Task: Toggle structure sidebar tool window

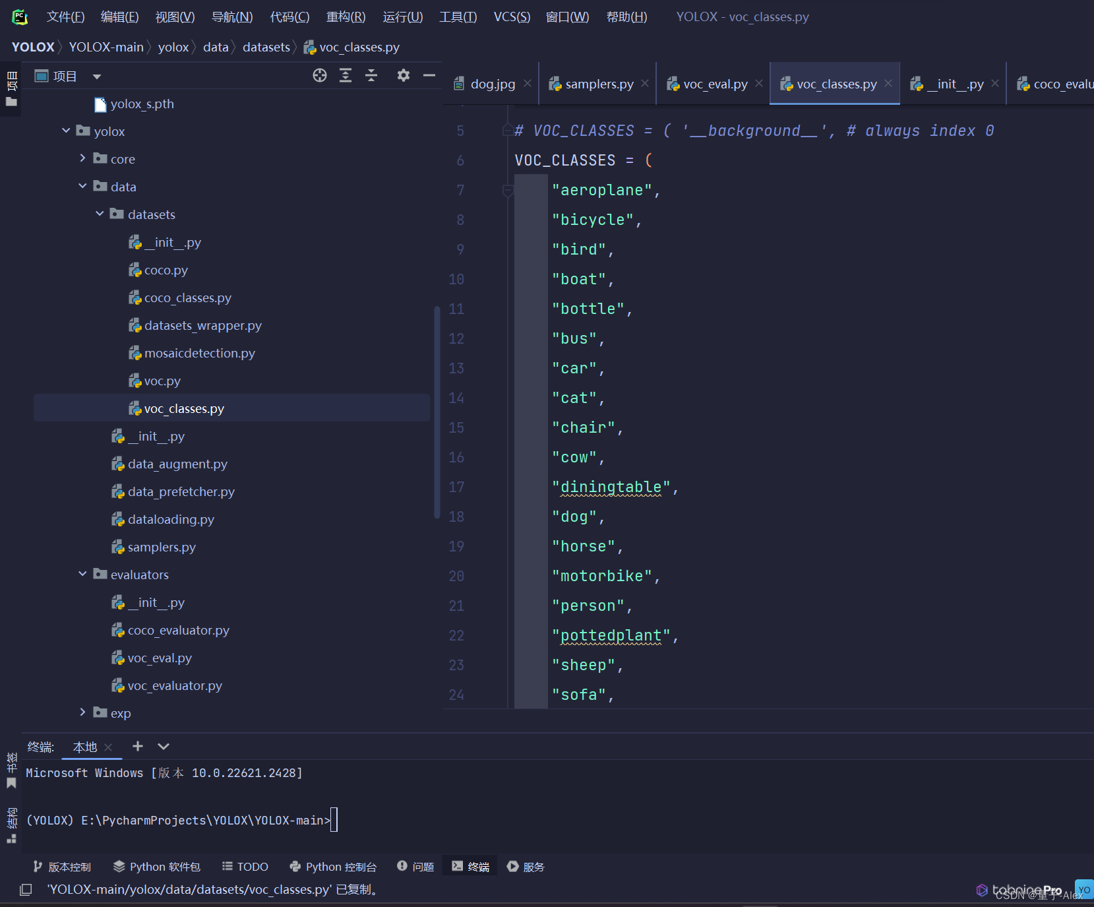Action: pos(11,825)
